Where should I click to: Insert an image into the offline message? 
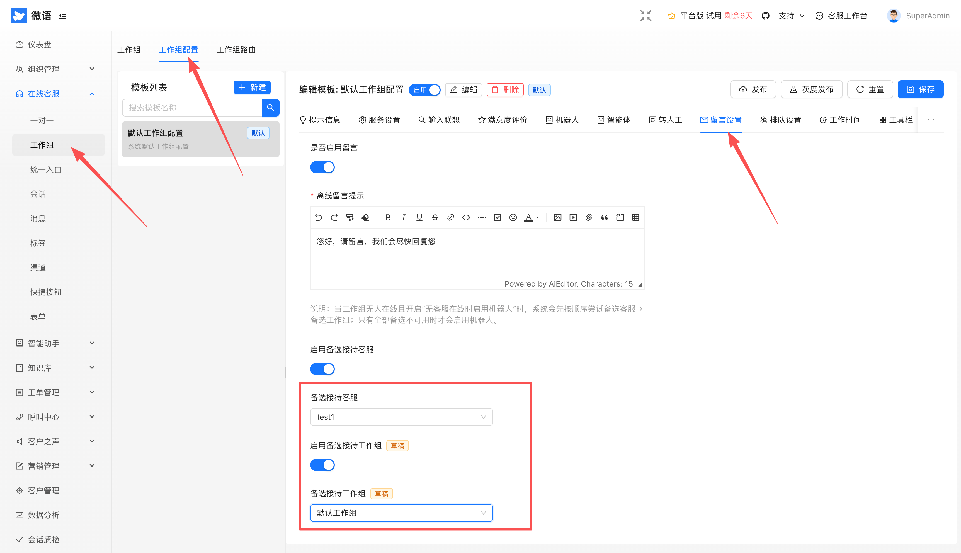tap(557, 217)
